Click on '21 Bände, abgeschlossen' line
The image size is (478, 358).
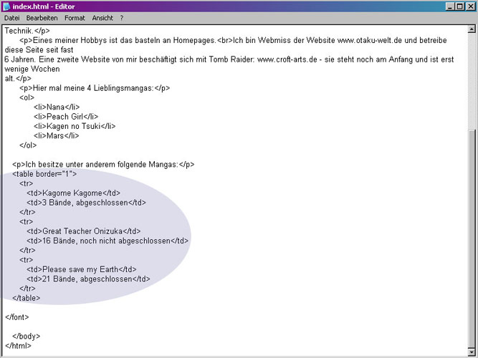click(x=88, y=279)
